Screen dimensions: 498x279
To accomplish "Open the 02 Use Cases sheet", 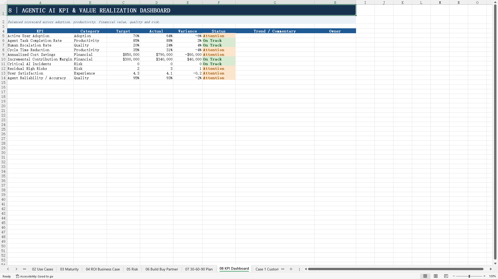I will tap(43, 269).
